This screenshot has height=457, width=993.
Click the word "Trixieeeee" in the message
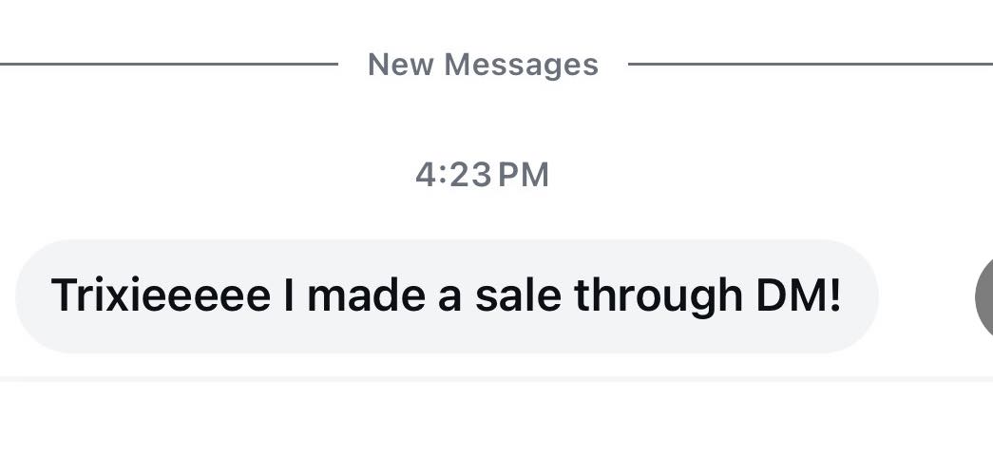click(x=160, y=296)
